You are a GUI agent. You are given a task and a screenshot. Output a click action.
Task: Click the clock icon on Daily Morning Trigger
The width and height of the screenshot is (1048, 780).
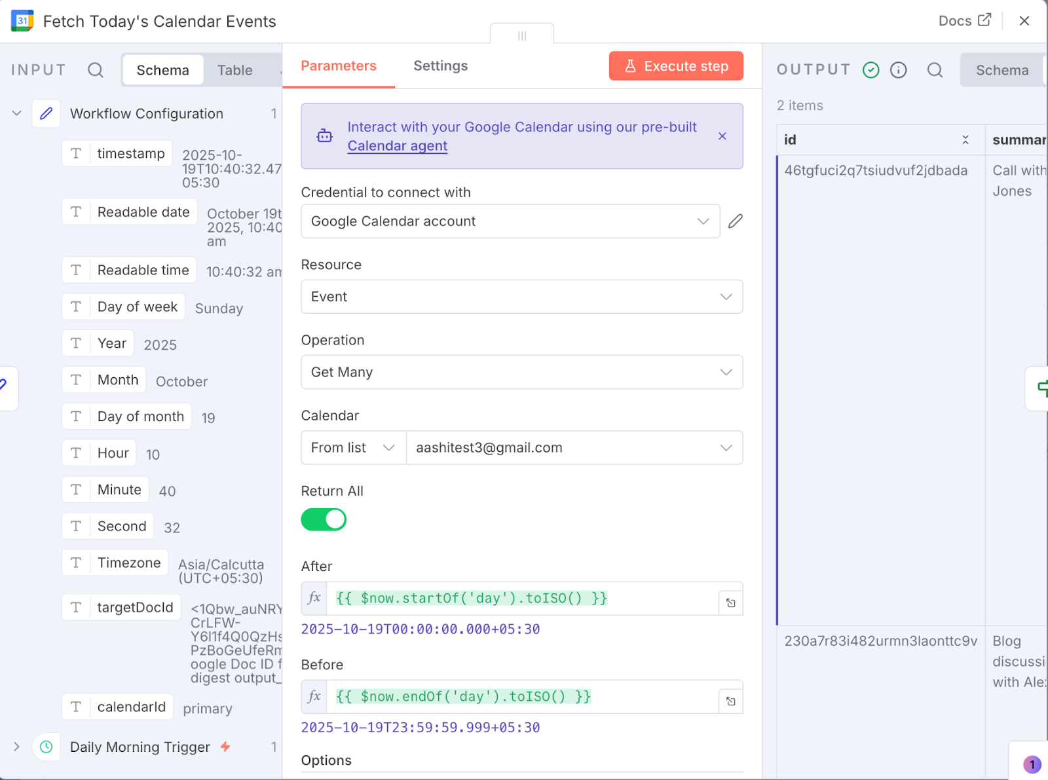tap(46, 747)
